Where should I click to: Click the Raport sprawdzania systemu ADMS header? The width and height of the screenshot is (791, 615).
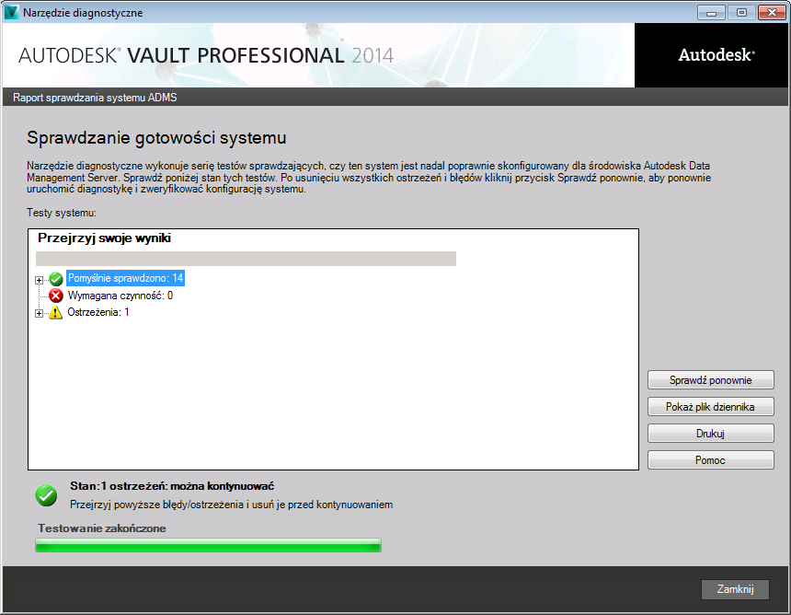tap(95, 98)
